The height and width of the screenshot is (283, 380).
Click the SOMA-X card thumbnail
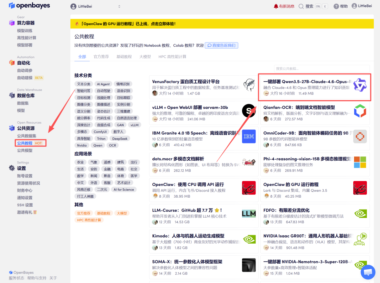tap(249, 265)
